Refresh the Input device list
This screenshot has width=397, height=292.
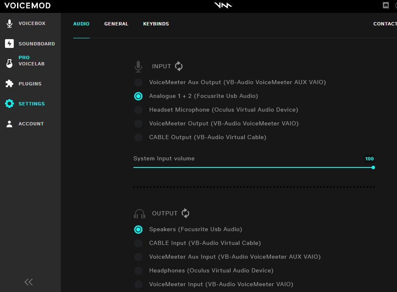tap(179, 66)
